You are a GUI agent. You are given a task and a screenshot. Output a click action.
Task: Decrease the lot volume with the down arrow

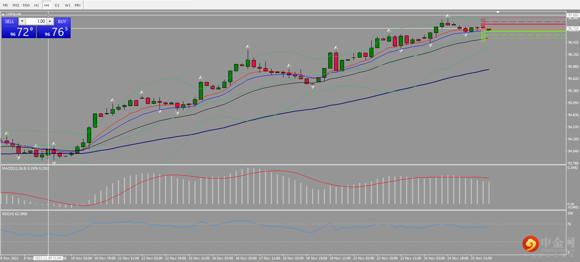(x=22, y=21)
